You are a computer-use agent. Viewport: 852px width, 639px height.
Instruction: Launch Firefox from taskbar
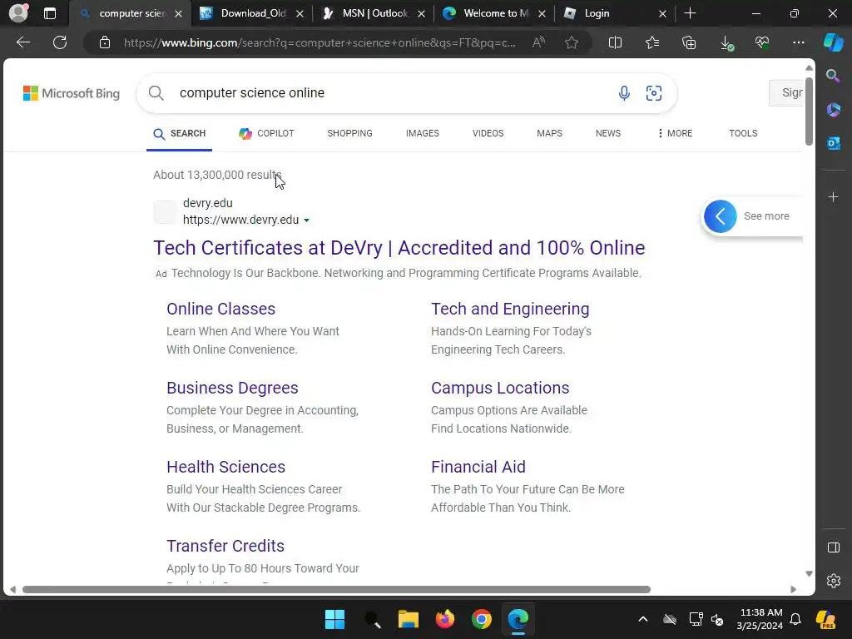[445, 619]
